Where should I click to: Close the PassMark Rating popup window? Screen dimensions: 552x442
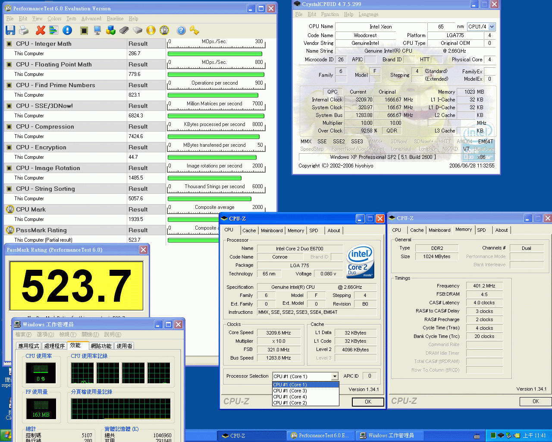[143, 250]
